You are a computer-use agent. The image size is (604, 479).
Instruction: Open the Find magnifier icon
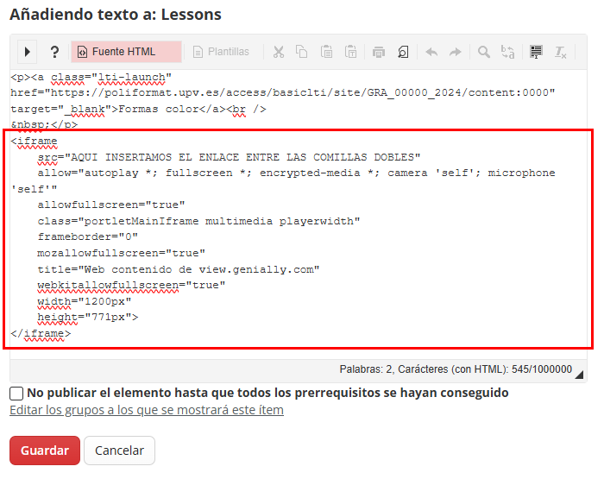click(x=484, y=52)
